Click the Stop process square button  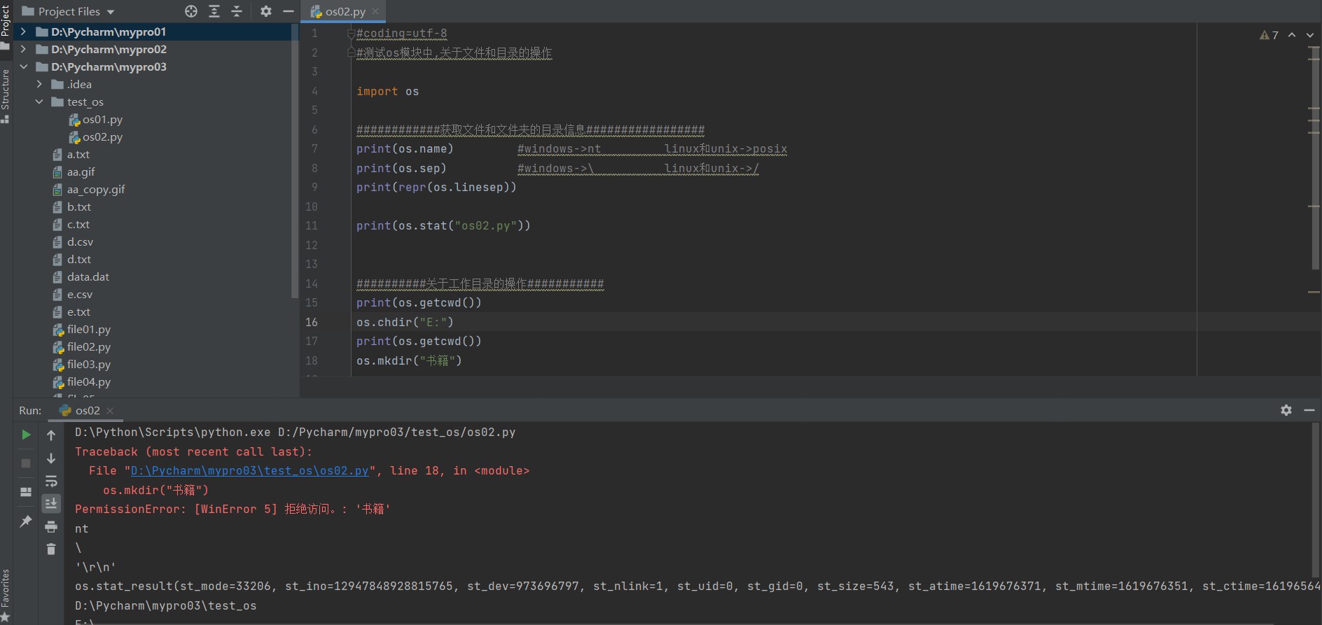pyautogui.click(x=26, y=463)
